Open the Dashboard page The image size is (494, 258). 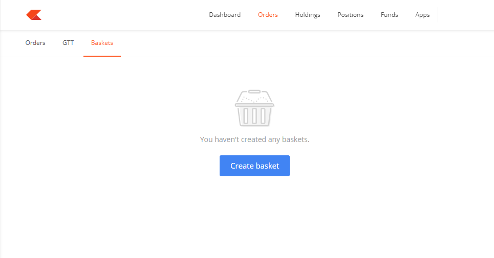pos(225,15)
